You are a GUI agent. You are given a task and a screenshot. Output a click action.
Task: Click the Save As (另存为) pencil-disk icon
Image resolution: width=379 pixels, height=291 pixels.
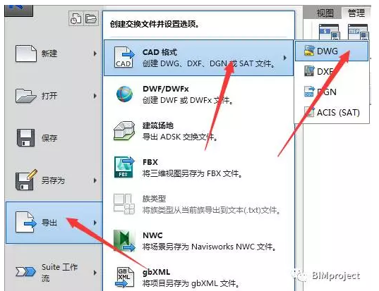(x=26, y=180)
